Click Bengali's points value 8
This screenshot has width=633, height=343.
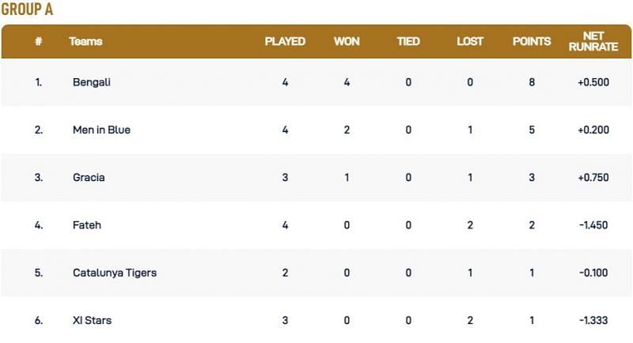[532, 82]
